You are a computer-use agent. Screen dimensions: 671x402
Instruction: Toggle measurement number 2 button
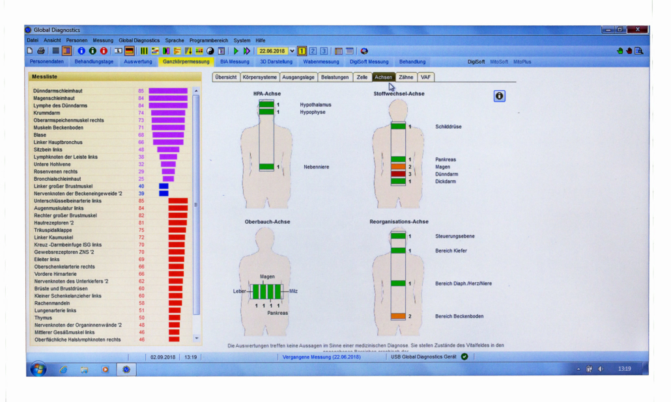[x=313, y=51]
